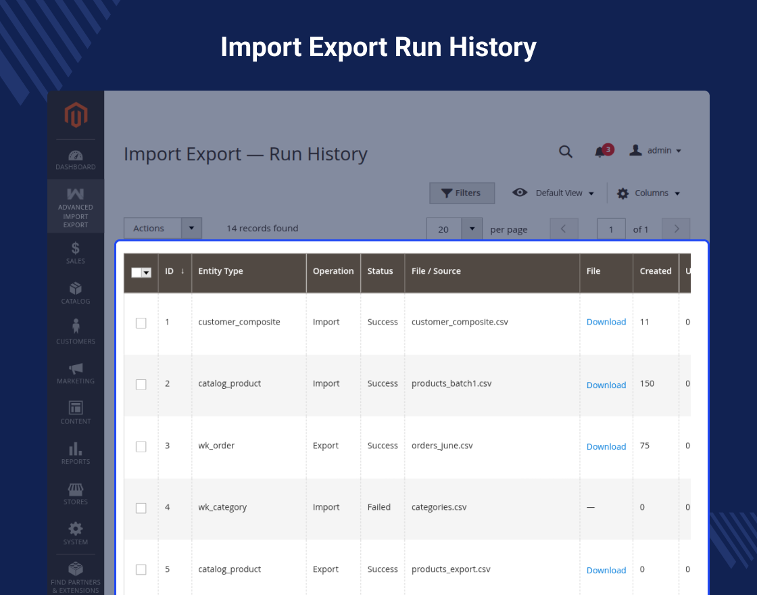Click the per page value 20 field
Image resolution: width=757 pixels, height=595 pixels.
444,229
